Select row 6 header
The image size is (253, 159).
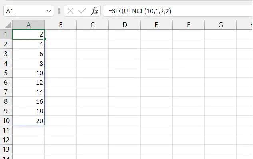tap(6, 82)
